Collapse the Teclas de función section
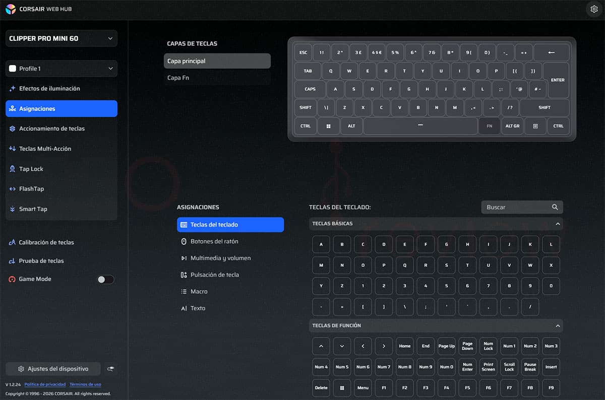 click(x=558, y=326)
